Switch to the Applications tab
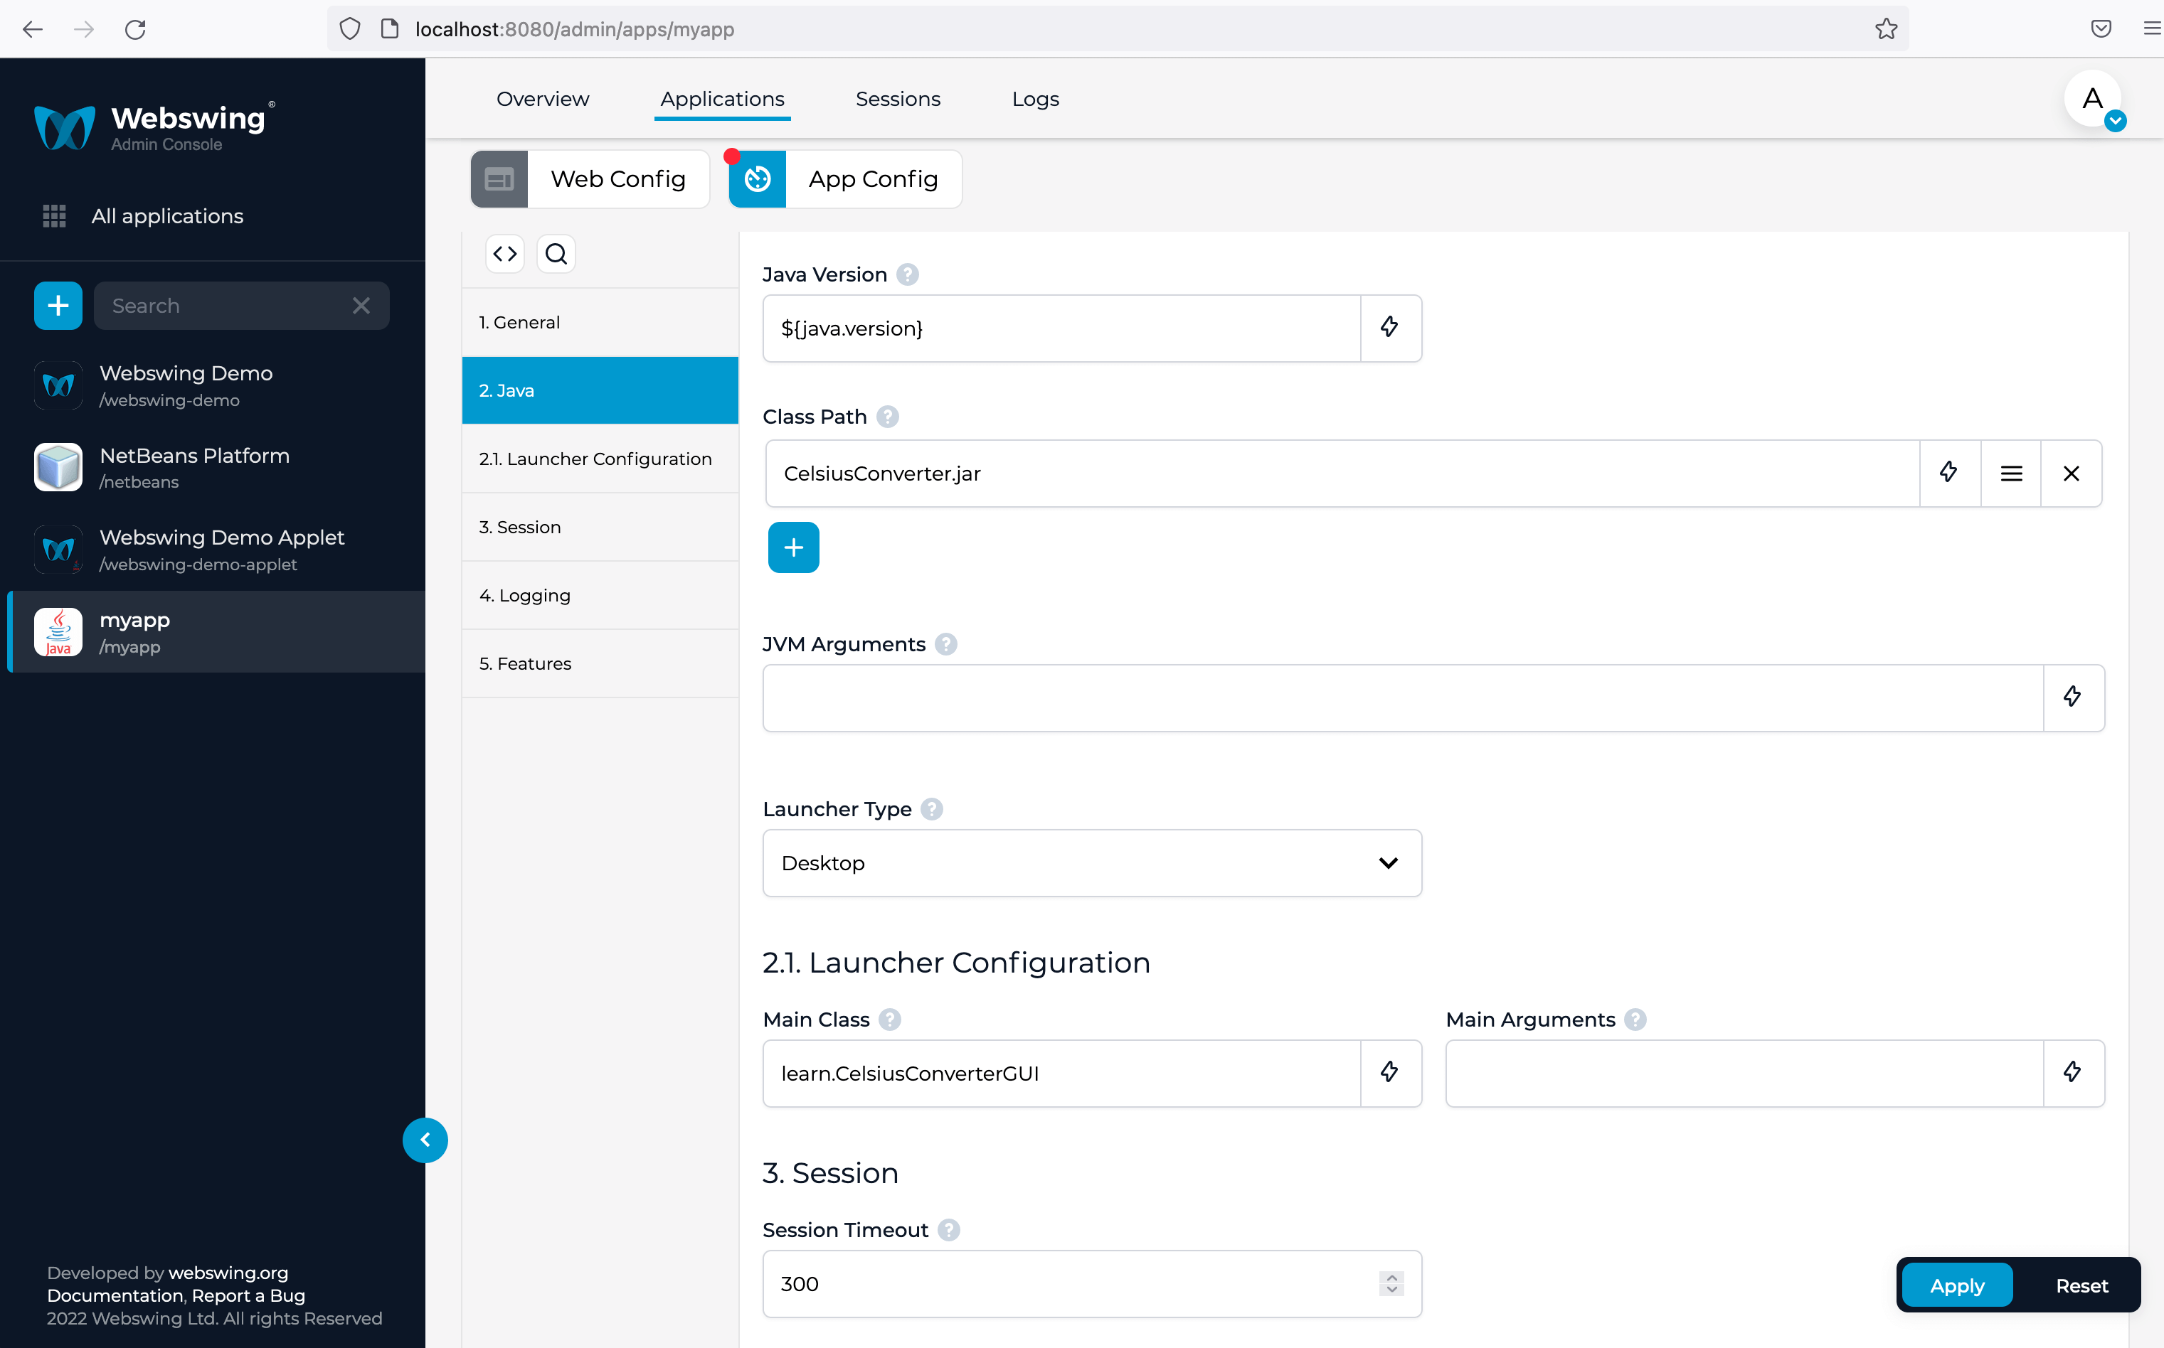 click(x=723, y=99)
